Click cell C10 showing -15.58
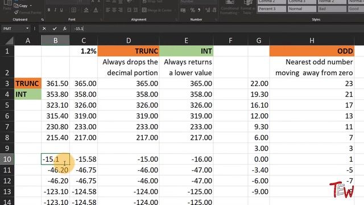 [84, 159]
